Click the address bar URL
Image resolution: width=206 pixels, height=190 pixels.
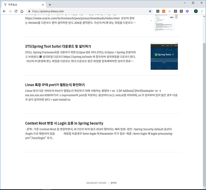coord(48,11)
